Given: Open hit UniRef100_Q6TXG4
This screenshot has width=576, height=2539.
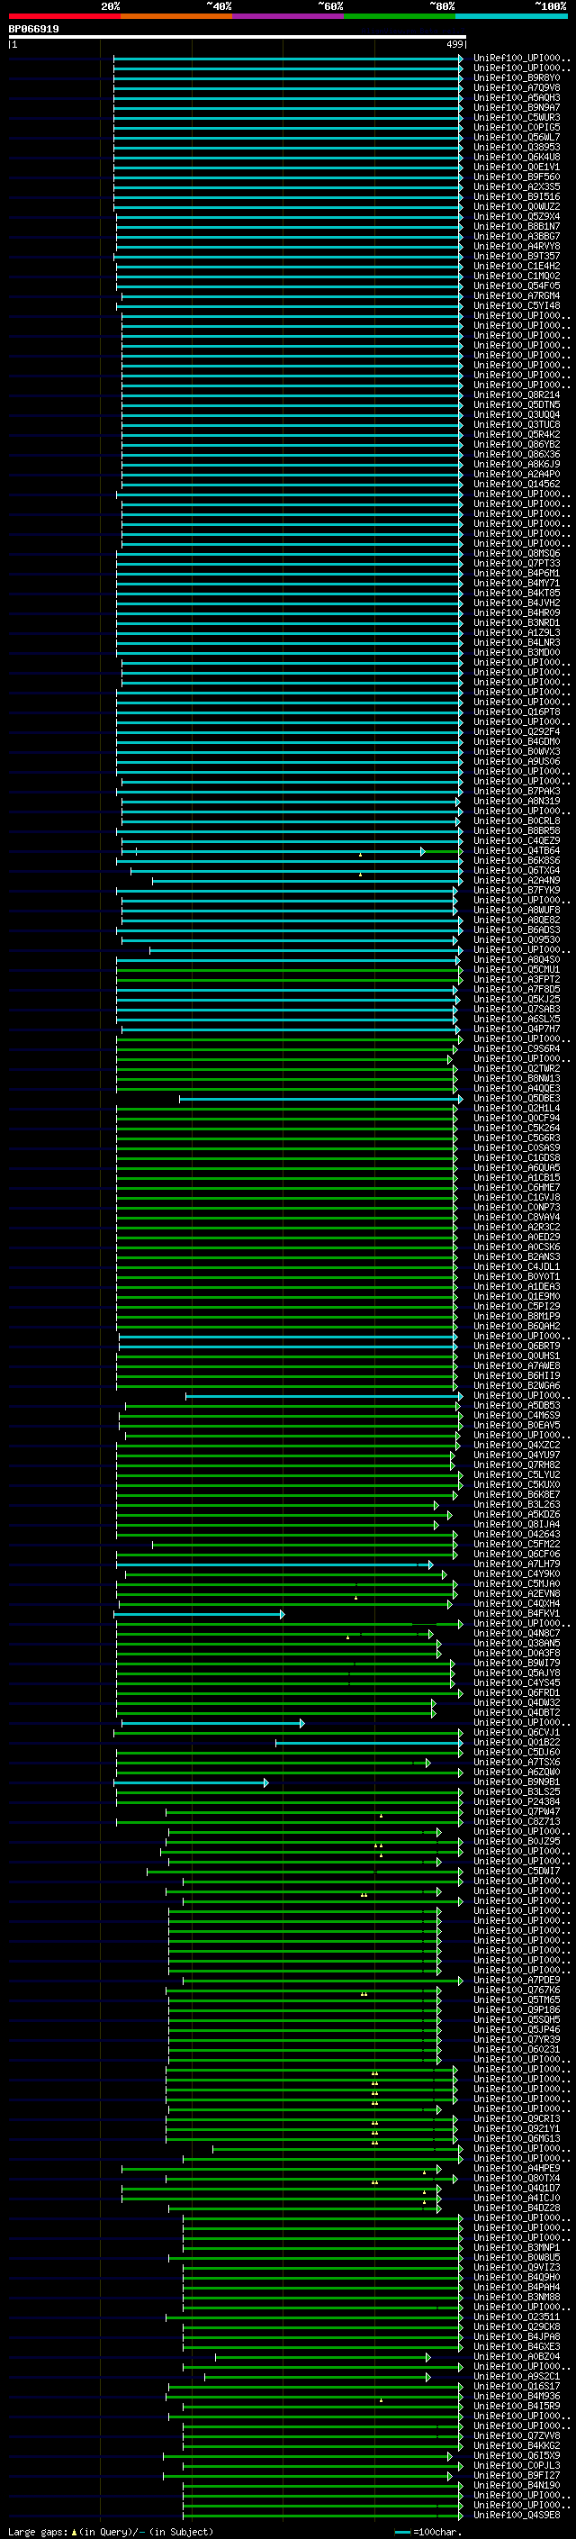Looking at the screenshot, I should (516, 870).
